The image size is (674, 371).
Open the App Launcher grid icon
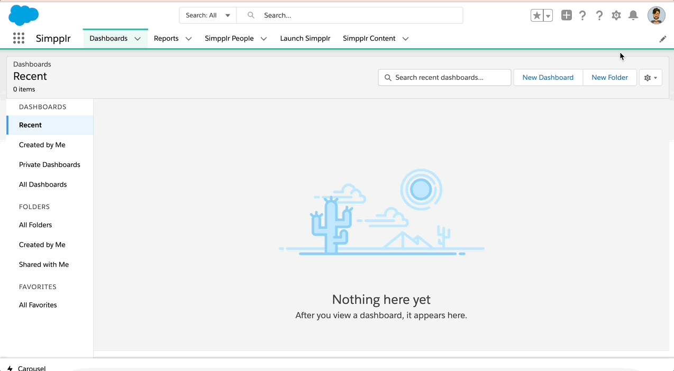[19, 38]
